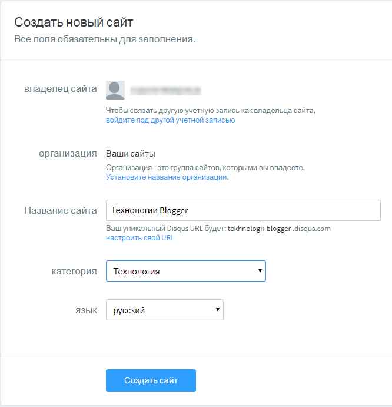Click the 'tekhnologii-blogger' URL text

click(260, 228)
